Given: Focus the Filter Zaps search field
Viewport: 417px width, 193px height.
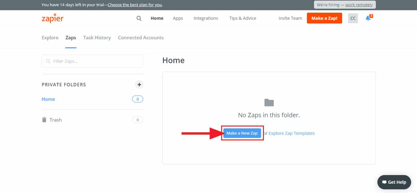Looking at the screenshot, I should click(x=92, y=61).
